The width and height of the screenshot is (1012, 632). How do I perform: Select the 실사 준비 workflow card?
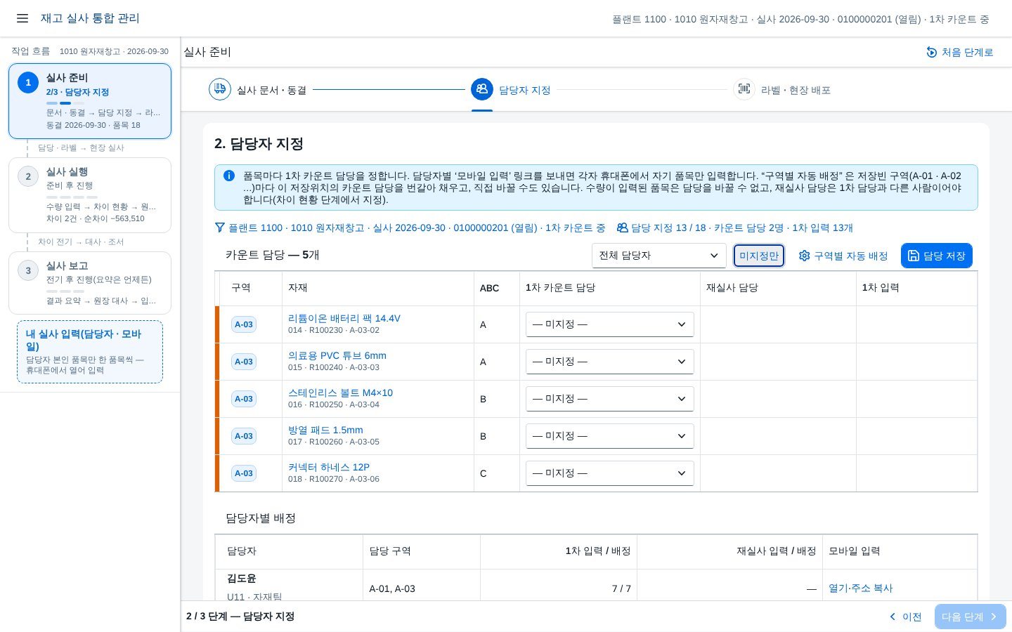pos(90,101)
